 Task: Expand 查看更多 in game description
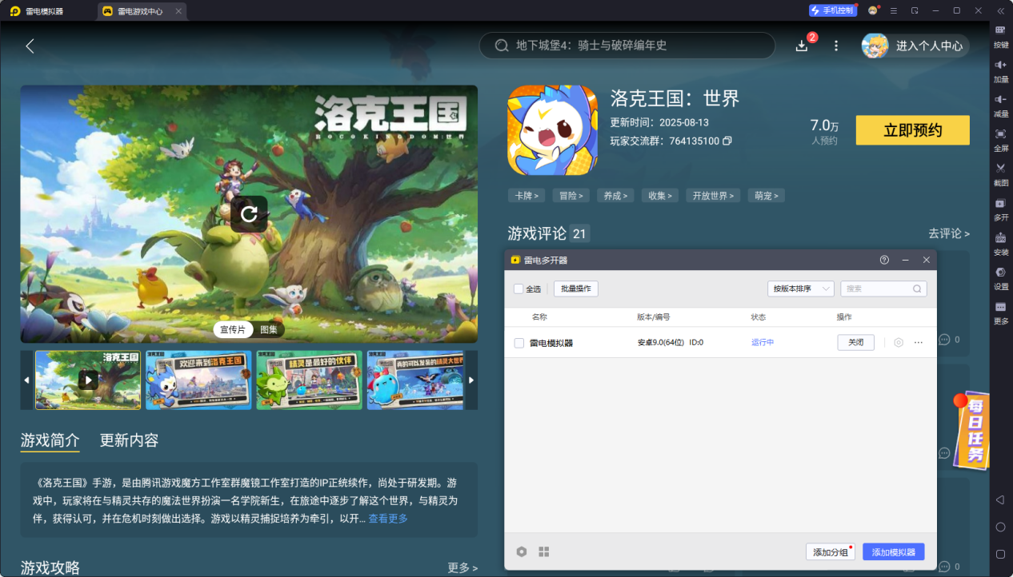[x=388, y=519]
